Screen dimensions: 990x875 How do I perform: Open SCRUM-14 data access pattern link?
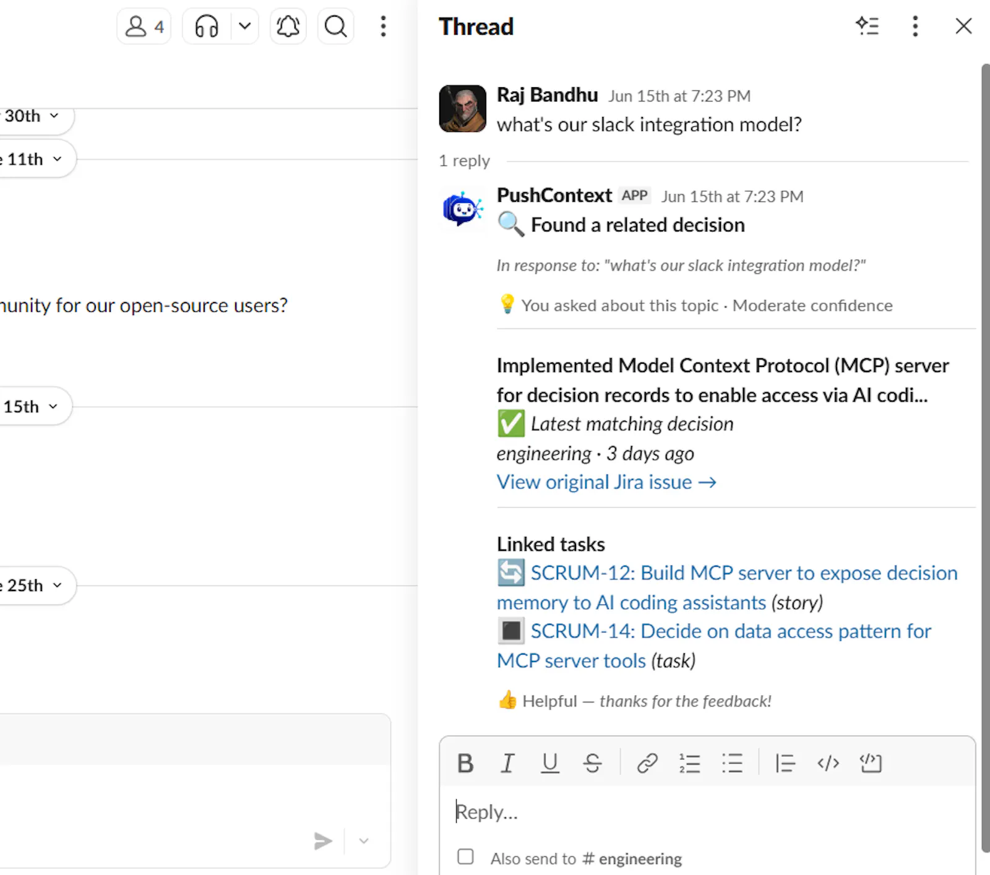pos(715,645)
